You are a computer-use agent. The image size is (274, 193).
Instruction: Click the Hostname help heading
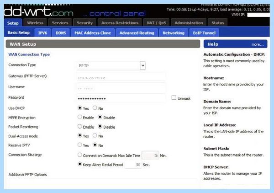click(x=214, y=78)
